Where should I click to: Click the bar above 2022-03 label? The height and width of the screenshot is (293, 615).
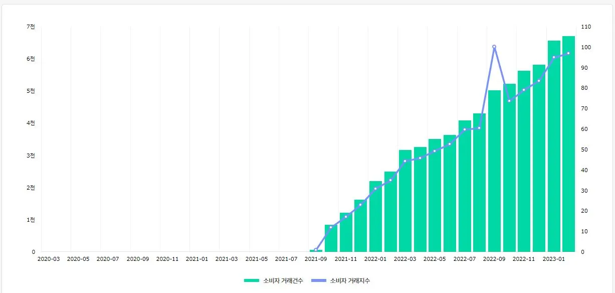point(405,201)
